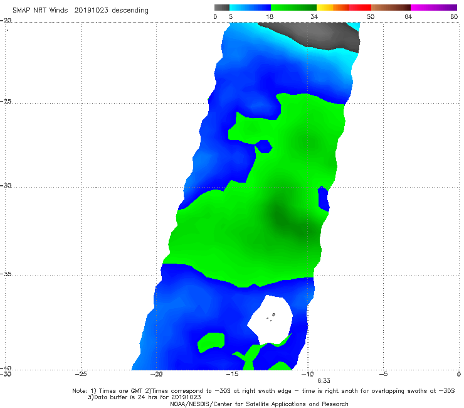Image resolution: width=464 pixels, height=408 pixels.
Task: Click the color bar label "50"
Action: 371,16
